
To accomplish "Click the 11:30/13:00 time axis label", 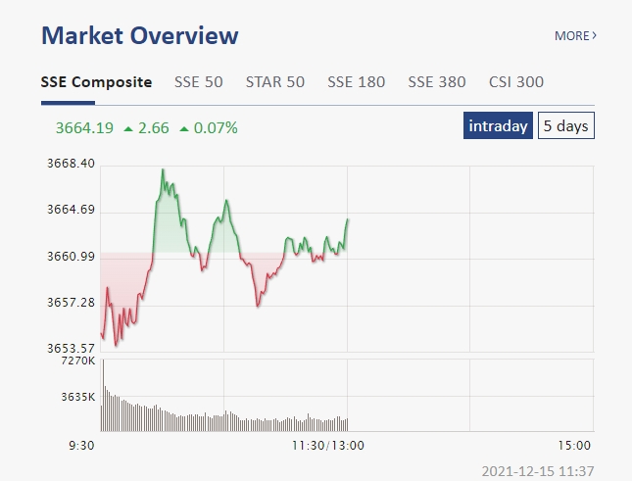I will click(329, 446).
